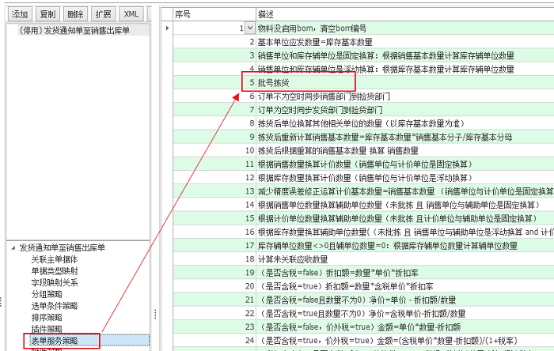Open the dropdown arrow in row 1 序号 cell
The width and height of the screenshot is (554, 351).
[249, 29]
